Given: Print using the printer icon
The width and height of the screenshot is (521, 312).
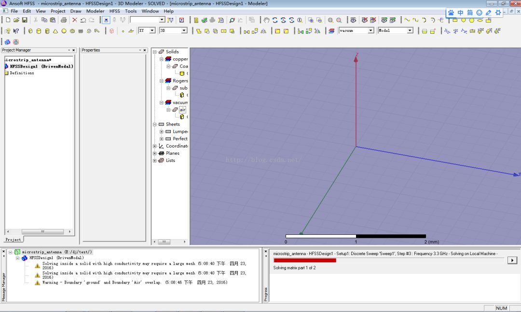Looking at the screenshot, I should tap(64, 20).
